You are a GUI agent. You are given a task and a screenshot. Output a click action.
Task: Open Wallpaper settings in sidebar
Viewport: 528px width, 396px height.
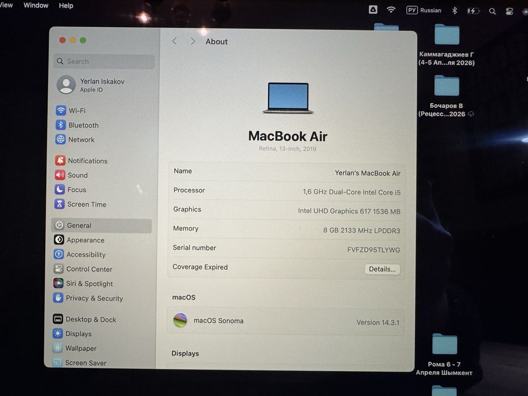(x=75, y=348)
